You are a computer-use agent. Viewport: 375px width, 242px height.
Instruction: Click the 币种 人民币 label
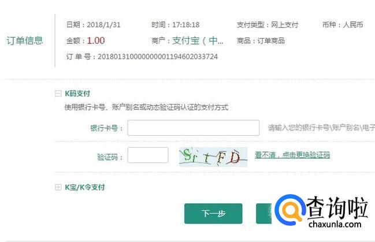pos(343,25)
